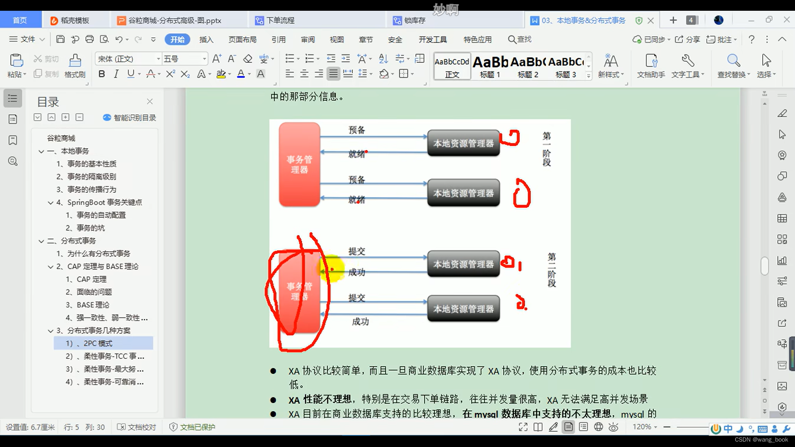Click 智能识别目录 button
This screenshot has width=795, height=447.
coord(128,118)
